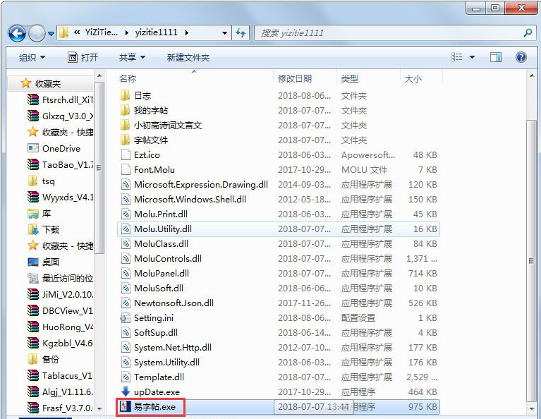Select the 小初高诗词文言文 folder

pyautogui.click(x=168, y=126)
